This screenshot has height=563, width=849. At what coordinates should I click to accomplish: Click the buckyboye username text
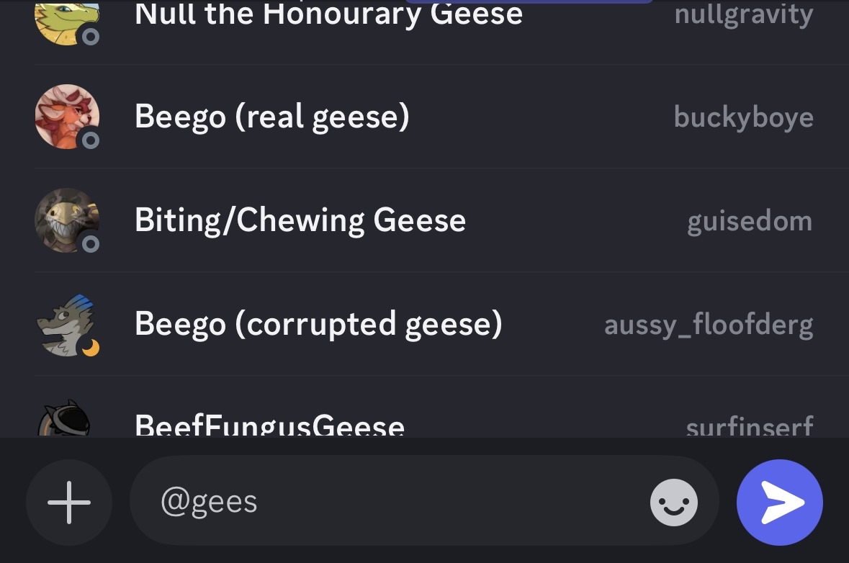tap(743, 117)
